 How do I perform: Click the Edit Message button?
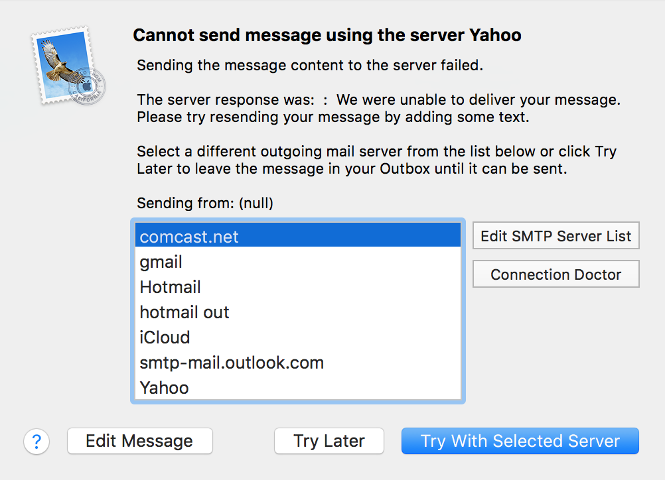[x=139, y=441]
